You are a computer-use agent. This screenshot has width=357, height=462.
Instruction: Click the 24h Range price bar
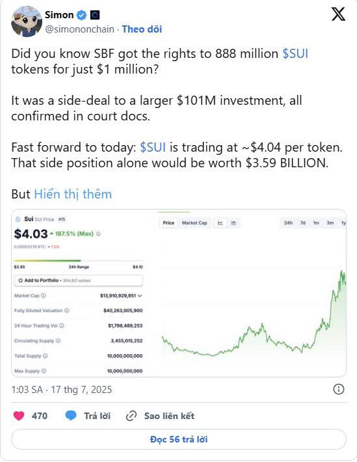(78, 261)
